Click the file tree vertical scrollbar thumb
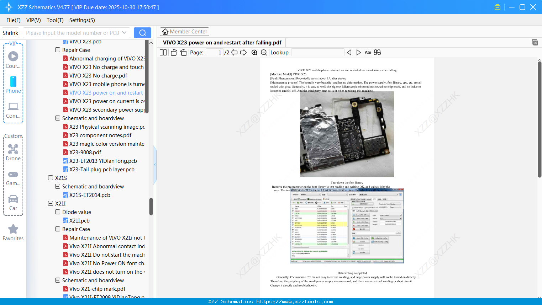Screen dimensions: 542x305 point(151,207)
